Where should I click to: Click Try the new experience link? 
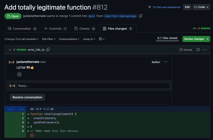point(167,7)
